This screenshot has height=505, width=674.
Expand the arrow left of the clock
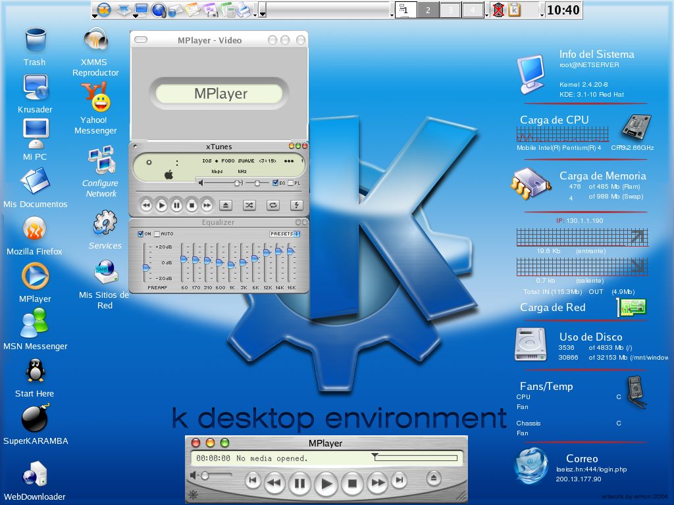pos(542,16)
